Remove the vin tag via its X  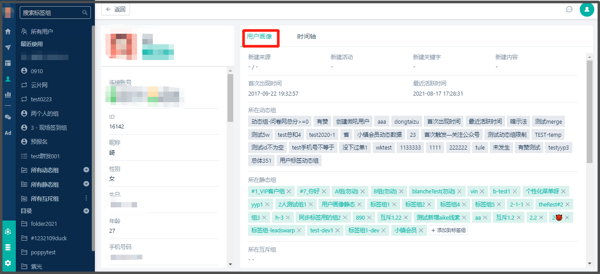pyautogui.click(x=482, y=192)
